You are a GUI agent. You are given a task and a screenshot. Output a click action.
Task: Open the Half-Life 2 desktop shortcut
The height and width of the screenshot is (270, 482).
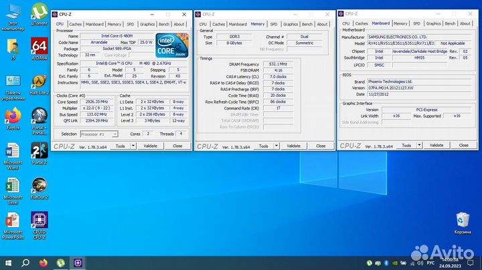coord(39,84)
